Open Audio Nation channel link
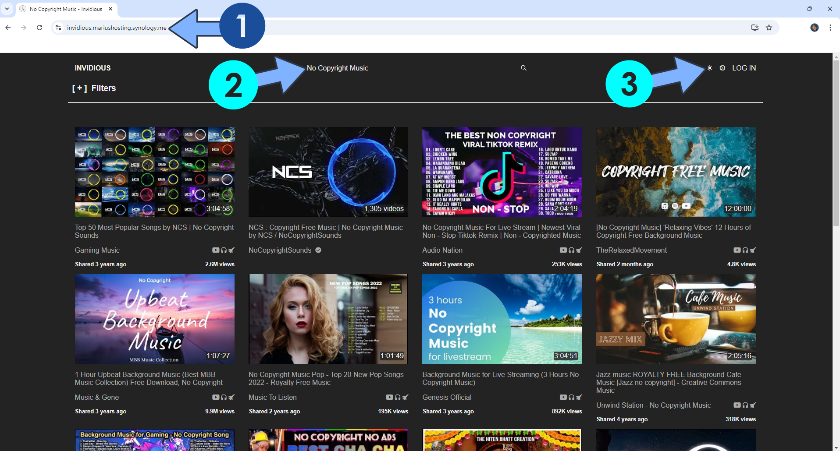 (442, 250)
